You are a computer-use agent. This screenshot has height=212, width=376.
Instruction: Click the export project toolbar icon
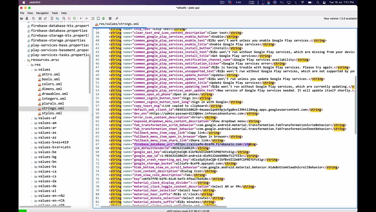tap(45, 19)
